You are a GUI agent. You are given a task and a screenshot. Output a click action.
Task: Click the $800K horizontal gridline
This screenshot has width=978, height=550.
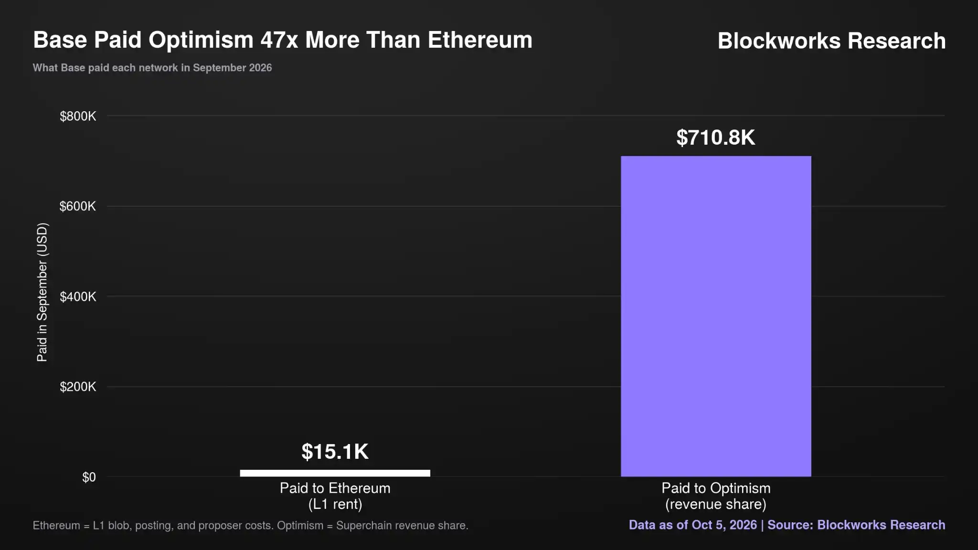pos(526,116)
